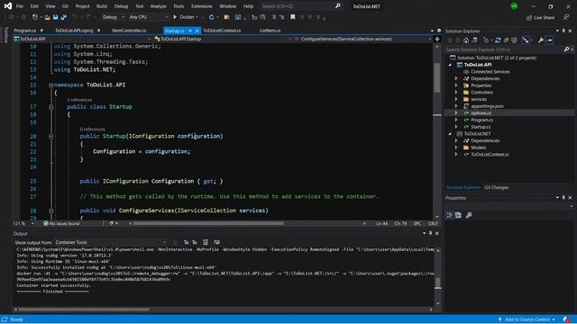The width and height of the screenshot is (577, 324).
Task: Expand the Controllers folder node
Action: point(456,92)
